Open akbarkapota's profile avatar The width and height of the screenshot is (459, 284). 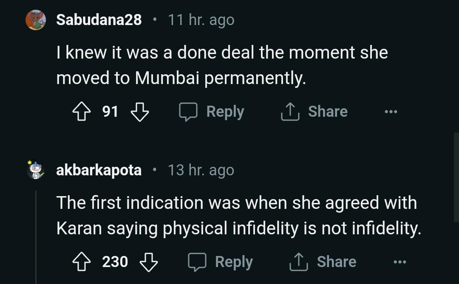coord(36,170)
